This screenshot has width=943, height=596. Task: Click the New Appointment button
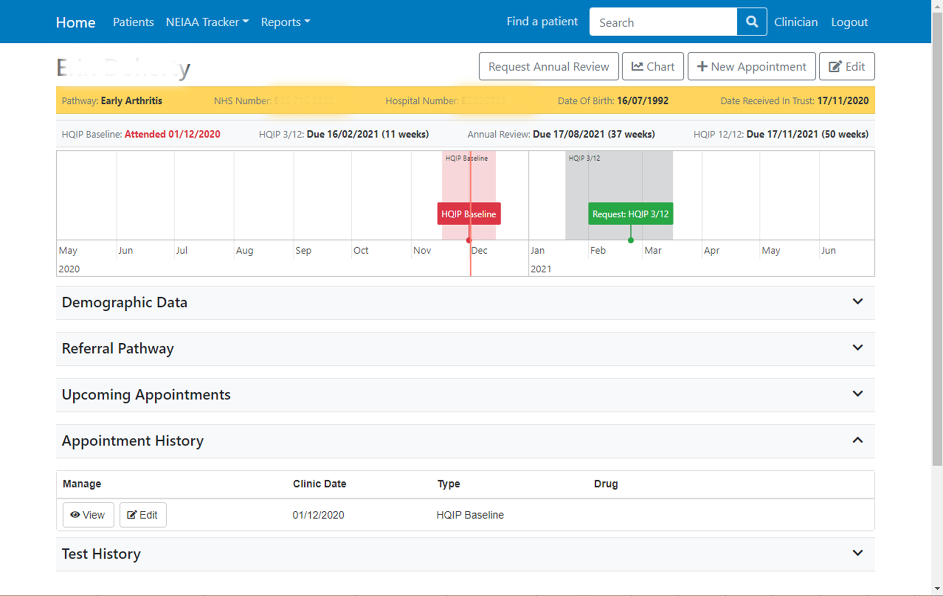(752, 66)
